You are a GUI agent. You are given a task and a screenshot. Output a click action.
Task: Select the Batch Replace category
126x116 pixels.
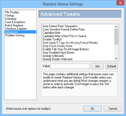pyautogui.click(x=14, y=25)
